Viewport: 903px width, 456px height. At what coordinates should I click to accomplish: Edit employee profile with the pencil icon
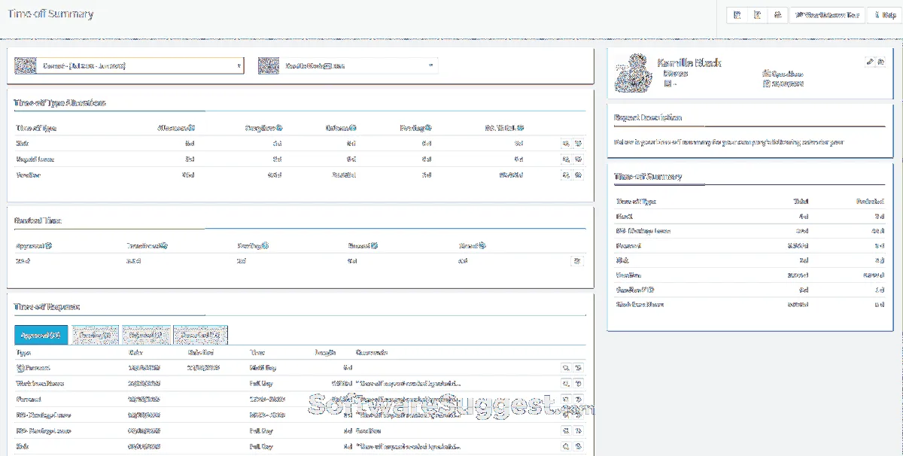pos(870,62)
